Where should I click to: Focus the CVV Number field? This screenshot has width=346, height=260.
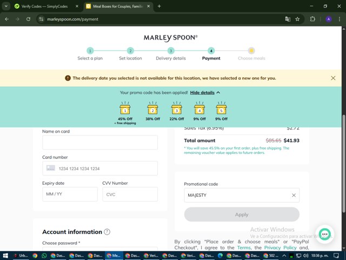coord(130,194)
